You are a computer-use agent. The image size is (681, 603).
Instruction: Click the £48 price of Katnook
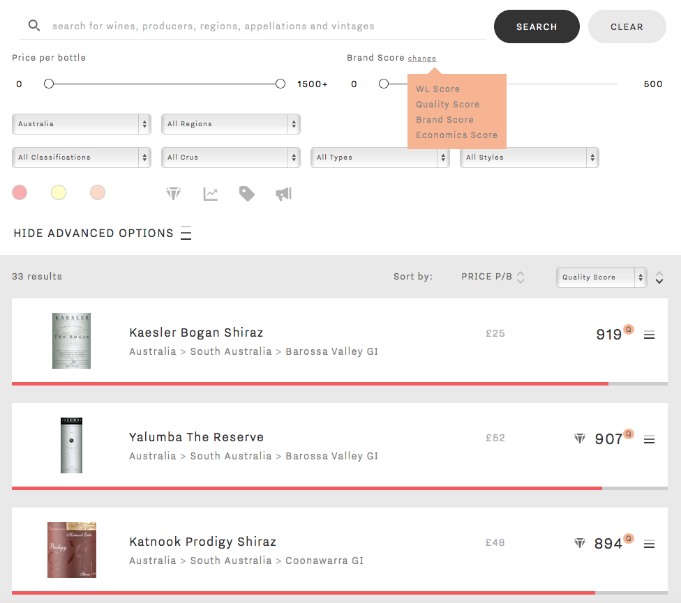495,542
